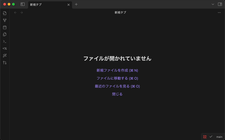This screenshot has width=225, height=140.
Task: Navigate back with the left arrow
Action: (15, 13)
